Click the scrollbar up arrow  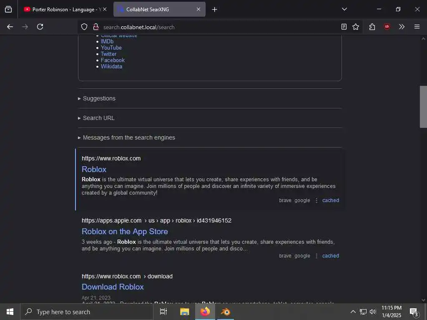(423, 39)
